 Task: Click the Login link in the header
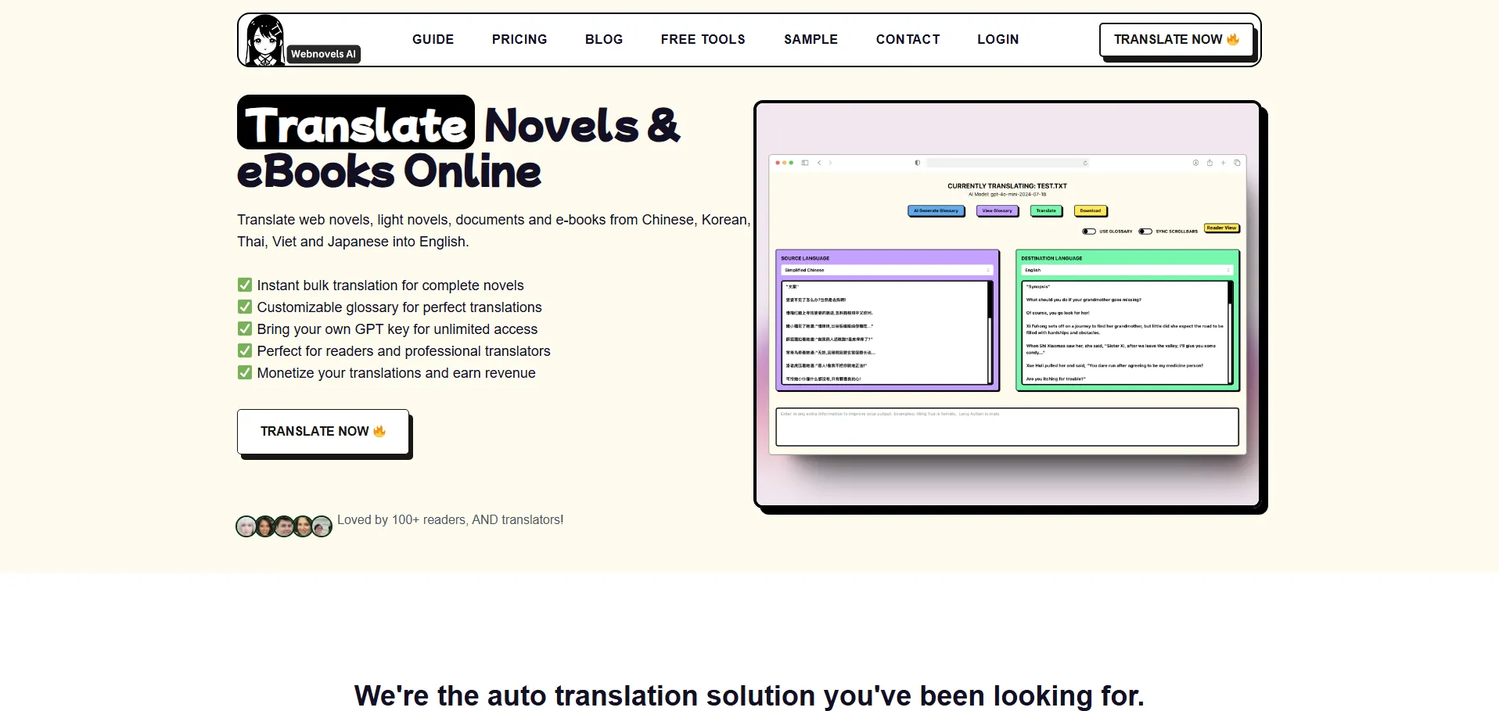click(x=998, y=39)
